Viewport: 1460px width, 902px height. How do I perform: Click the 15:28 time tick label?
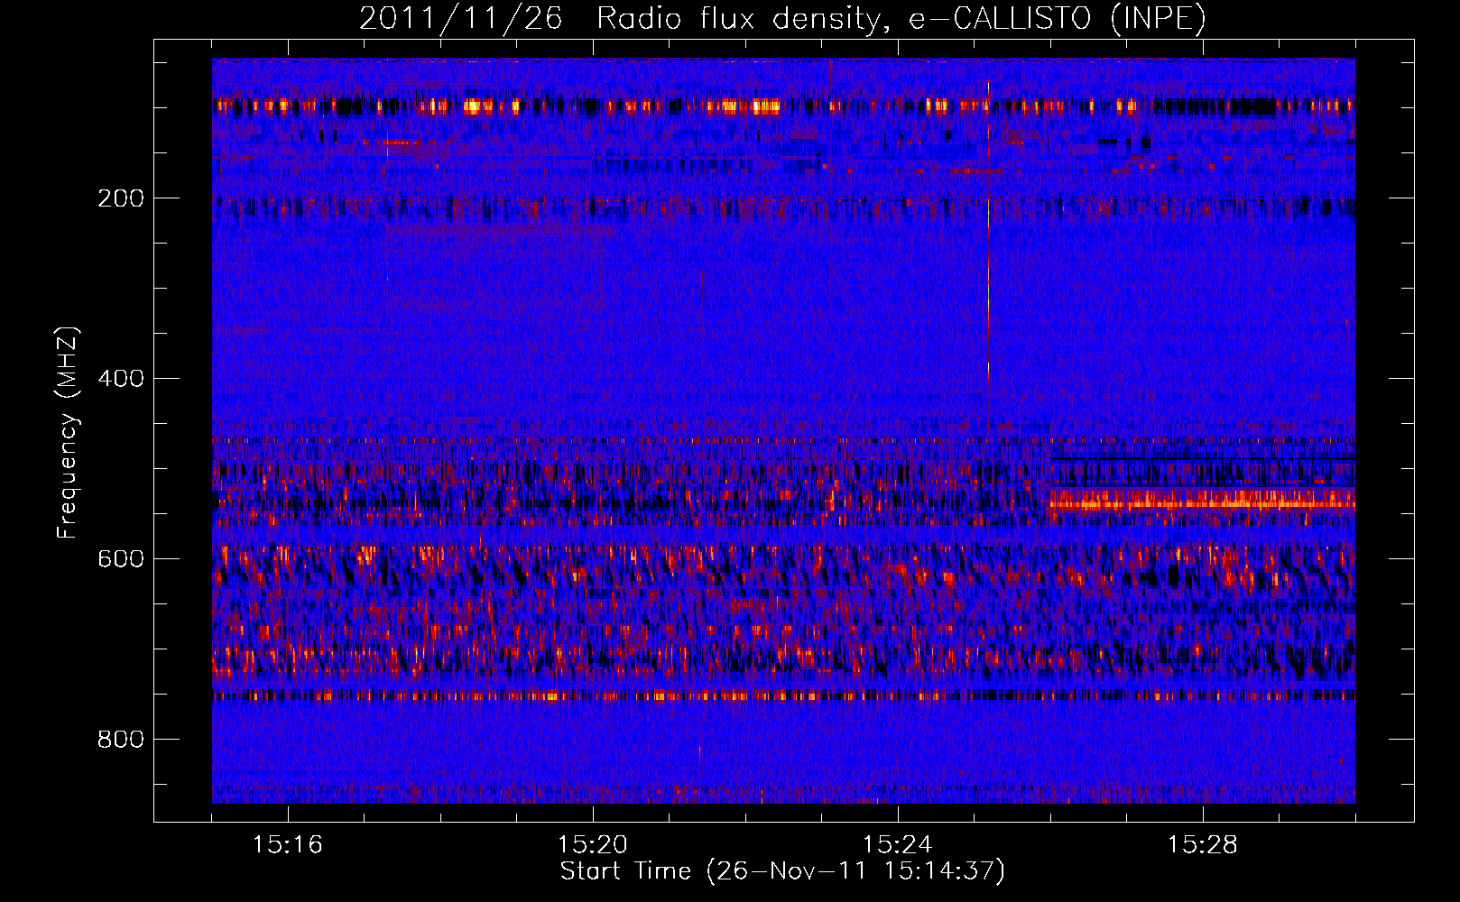tap(1202, 845)
